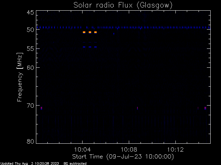This screenshot has height=165, width=221.
Task: Click the red-blue spike at far right near 70 MHz
Action: click(205, 108)
